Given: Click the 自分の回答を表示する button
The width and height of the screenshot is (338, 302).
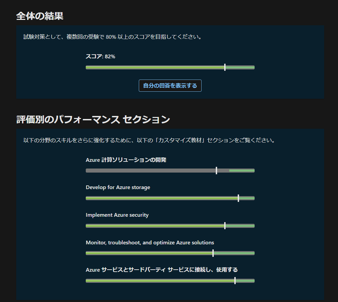Looking at the screenshot, I should [170, 86].
